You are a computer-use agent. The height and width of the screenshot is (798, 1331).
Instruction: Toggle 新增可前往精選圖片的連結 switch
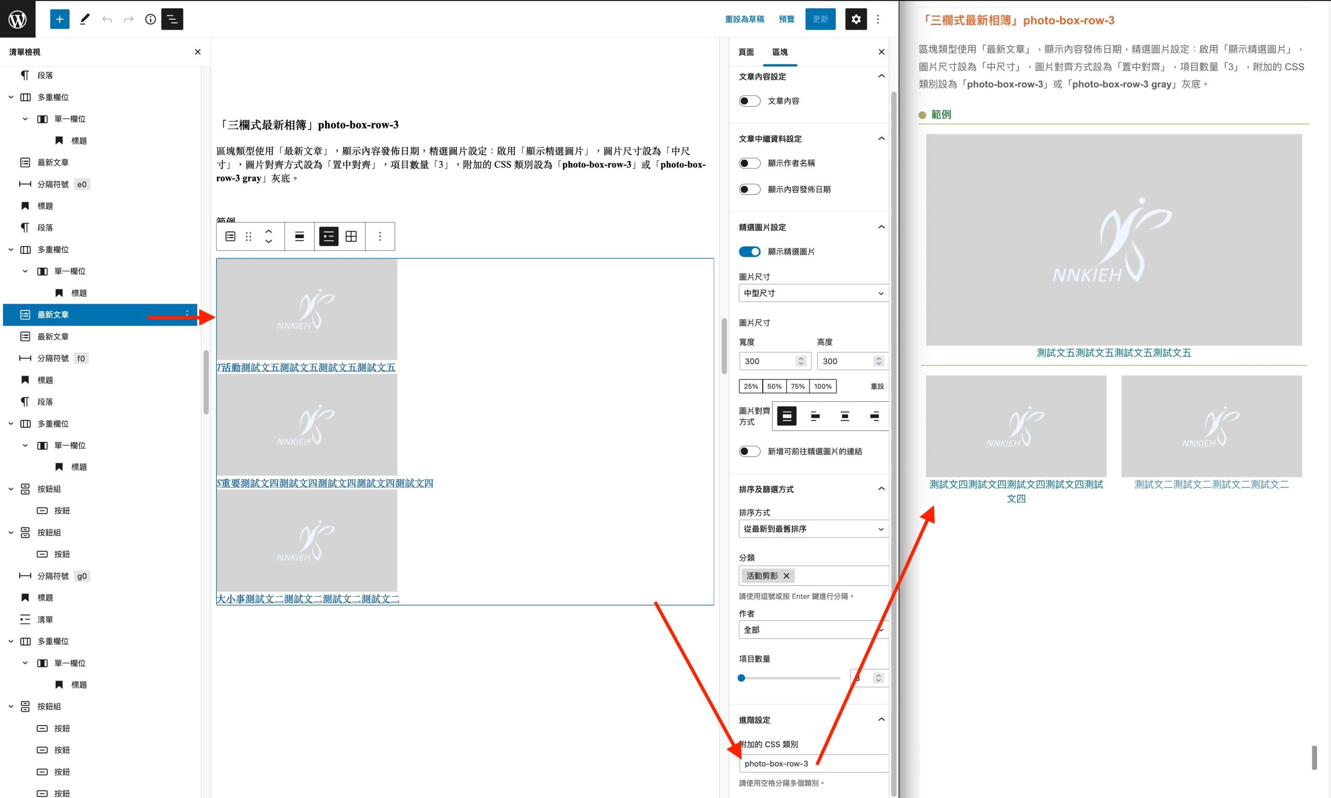coord(750,451)
